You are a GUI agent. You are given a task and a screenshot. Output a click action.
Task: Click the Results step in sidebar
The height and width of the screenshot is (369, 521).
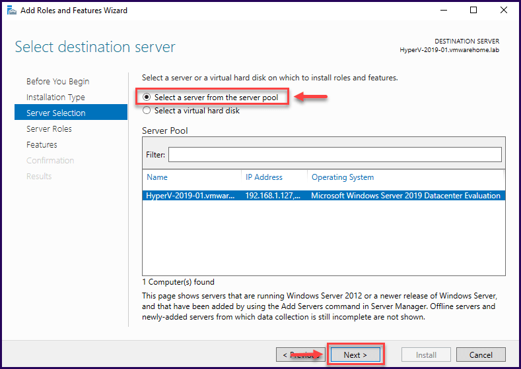point(39,176)
